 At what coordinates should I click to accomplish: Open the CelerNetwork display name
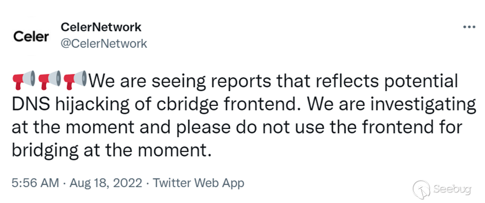[x=101, y=27]
